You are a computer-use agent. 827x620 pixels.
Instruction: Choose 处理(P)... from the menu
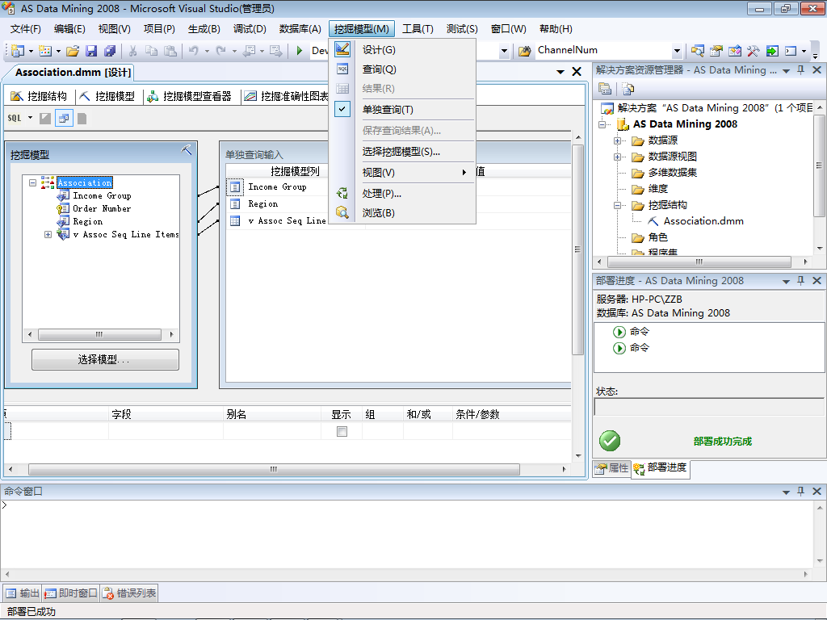click(402, 194)
